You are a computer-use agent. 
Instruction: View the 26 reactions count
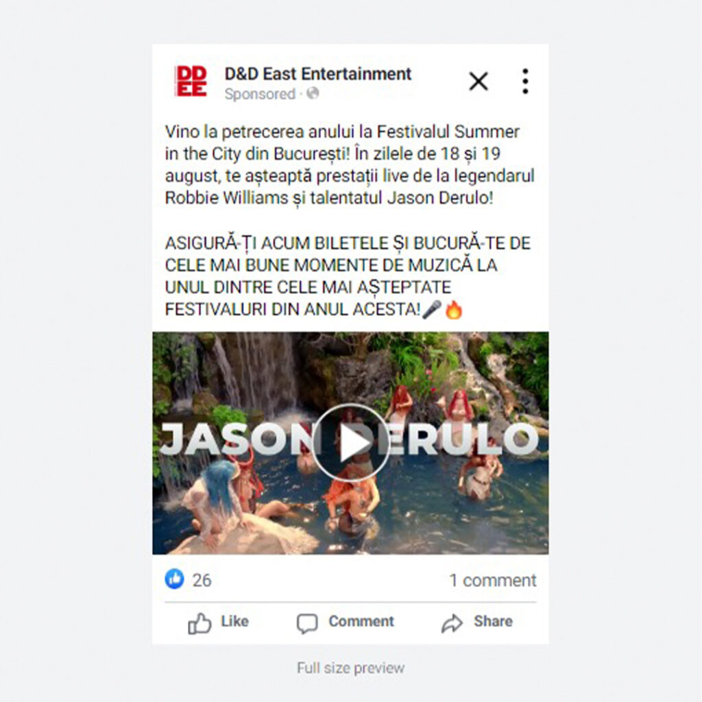point(202,580)
